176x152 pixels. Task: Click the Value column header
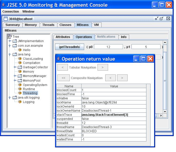pyautogui.click(x=114, y=86)
